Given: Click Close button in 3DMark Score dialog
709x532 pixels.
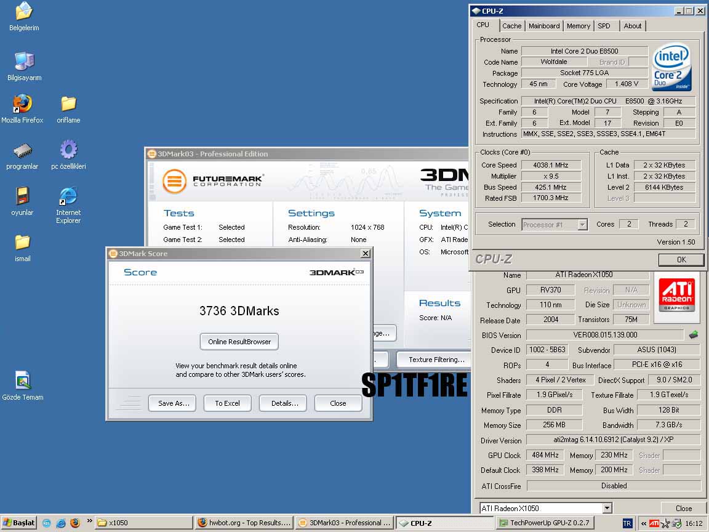Looking at the screenshot, I should point(338,403).
